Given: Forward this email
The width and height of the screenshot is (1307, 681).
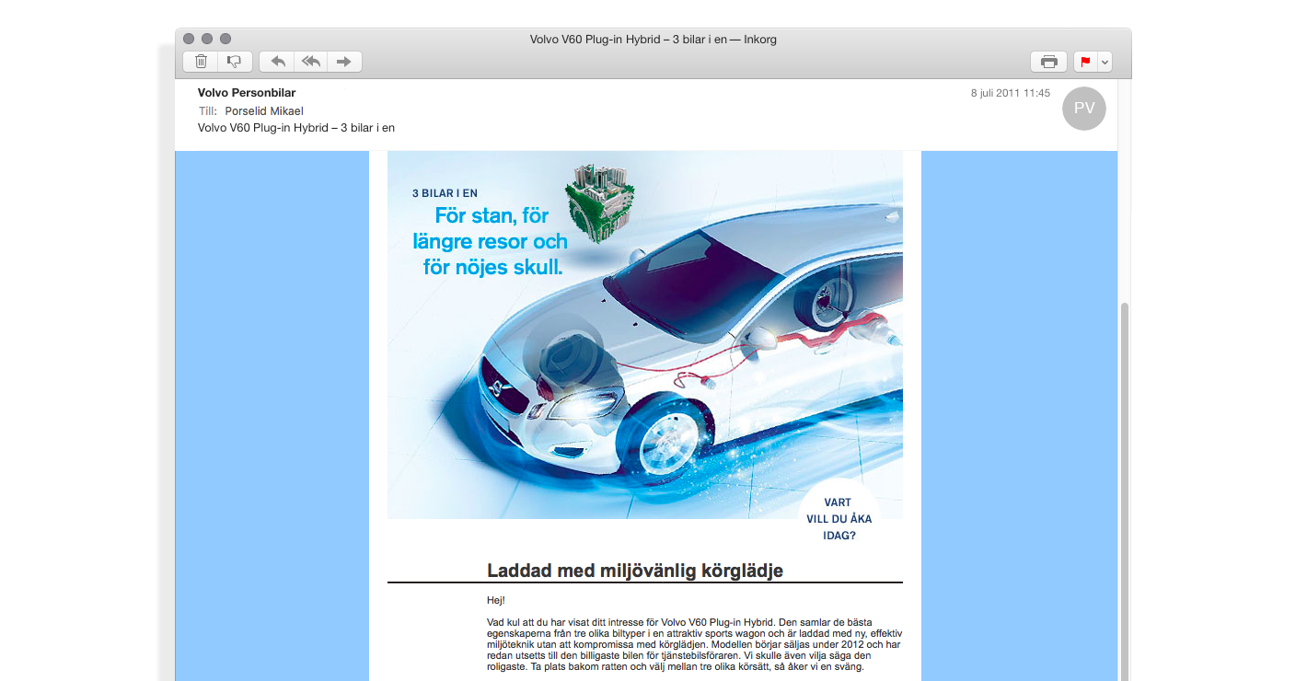Looking at the screenshot, I should pos(344,62).
